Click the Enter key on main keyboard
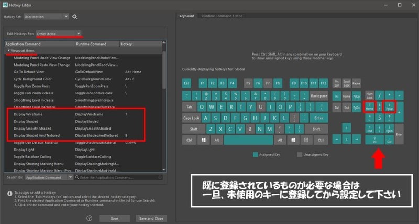 318,118
